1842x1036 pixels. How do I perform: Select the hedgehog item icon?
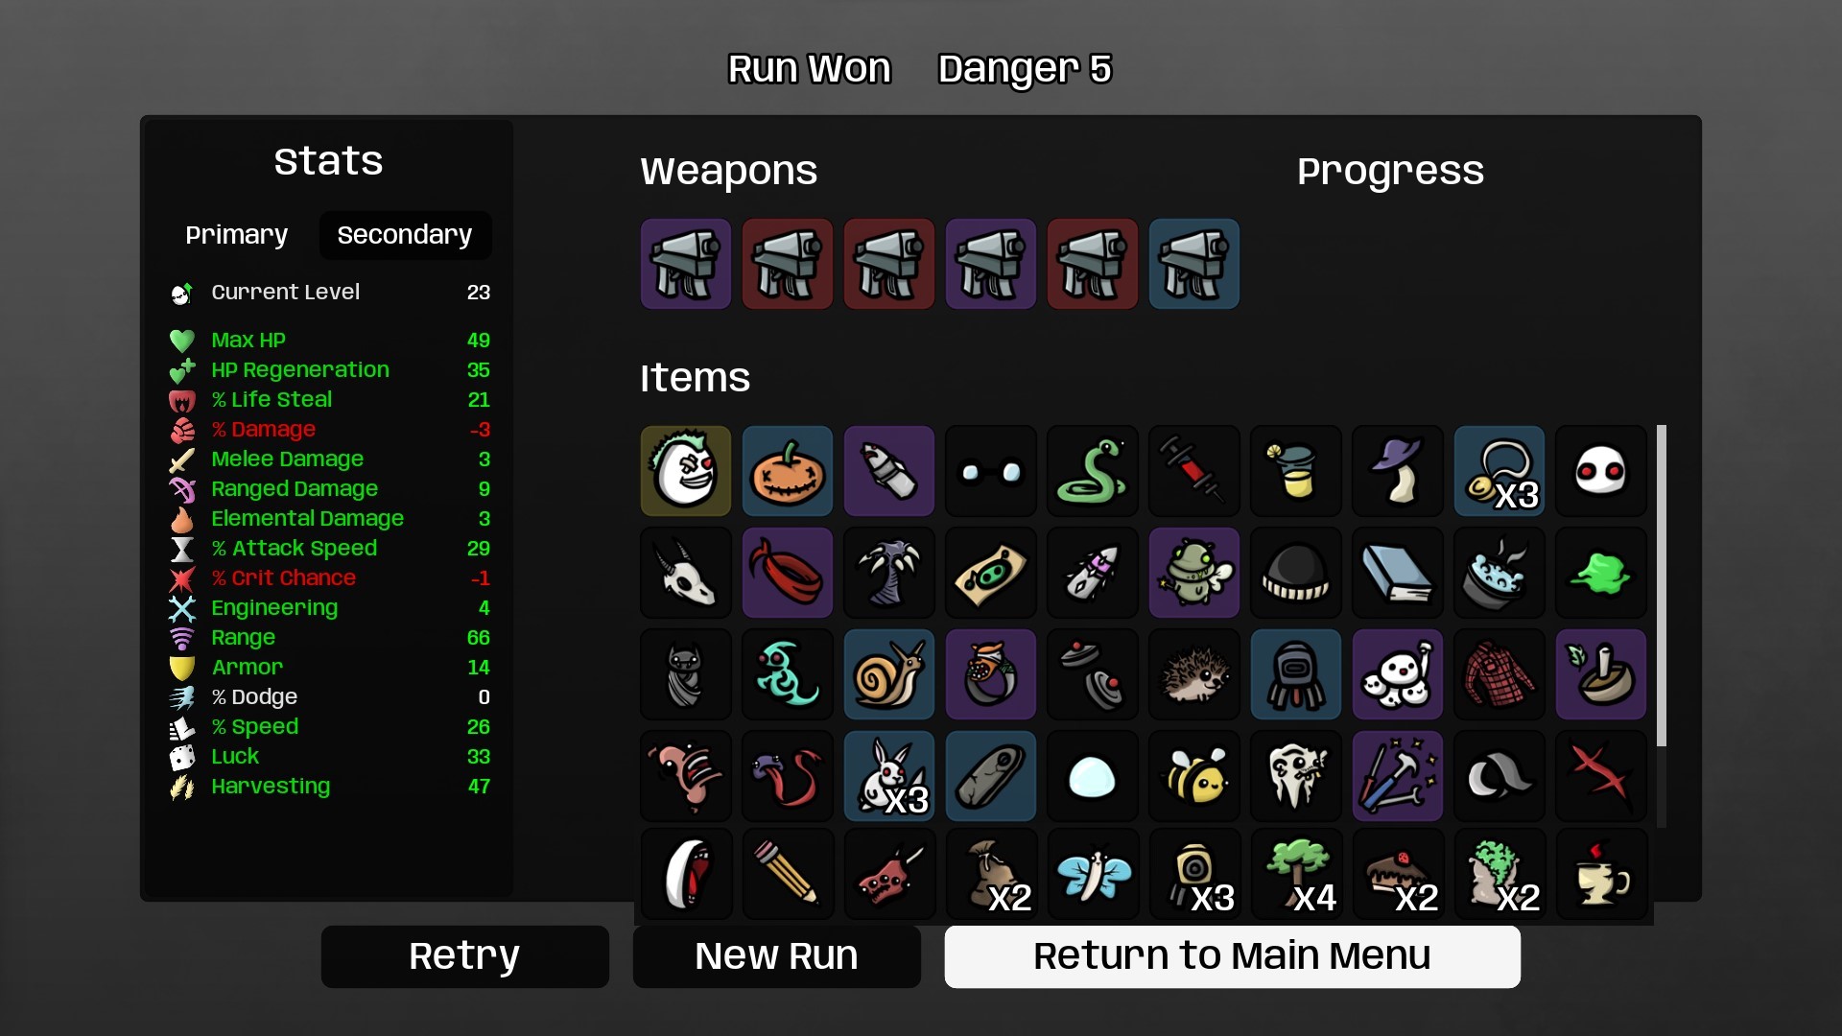1193,674
